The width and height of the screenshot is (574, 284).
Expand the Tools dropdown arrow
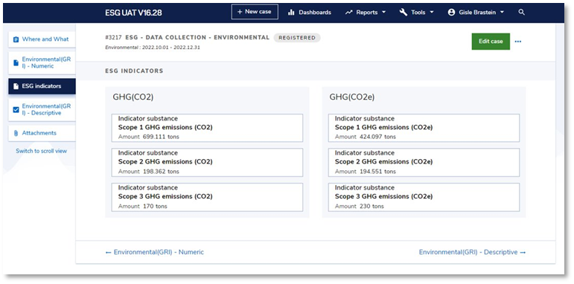tap(432, 12)
